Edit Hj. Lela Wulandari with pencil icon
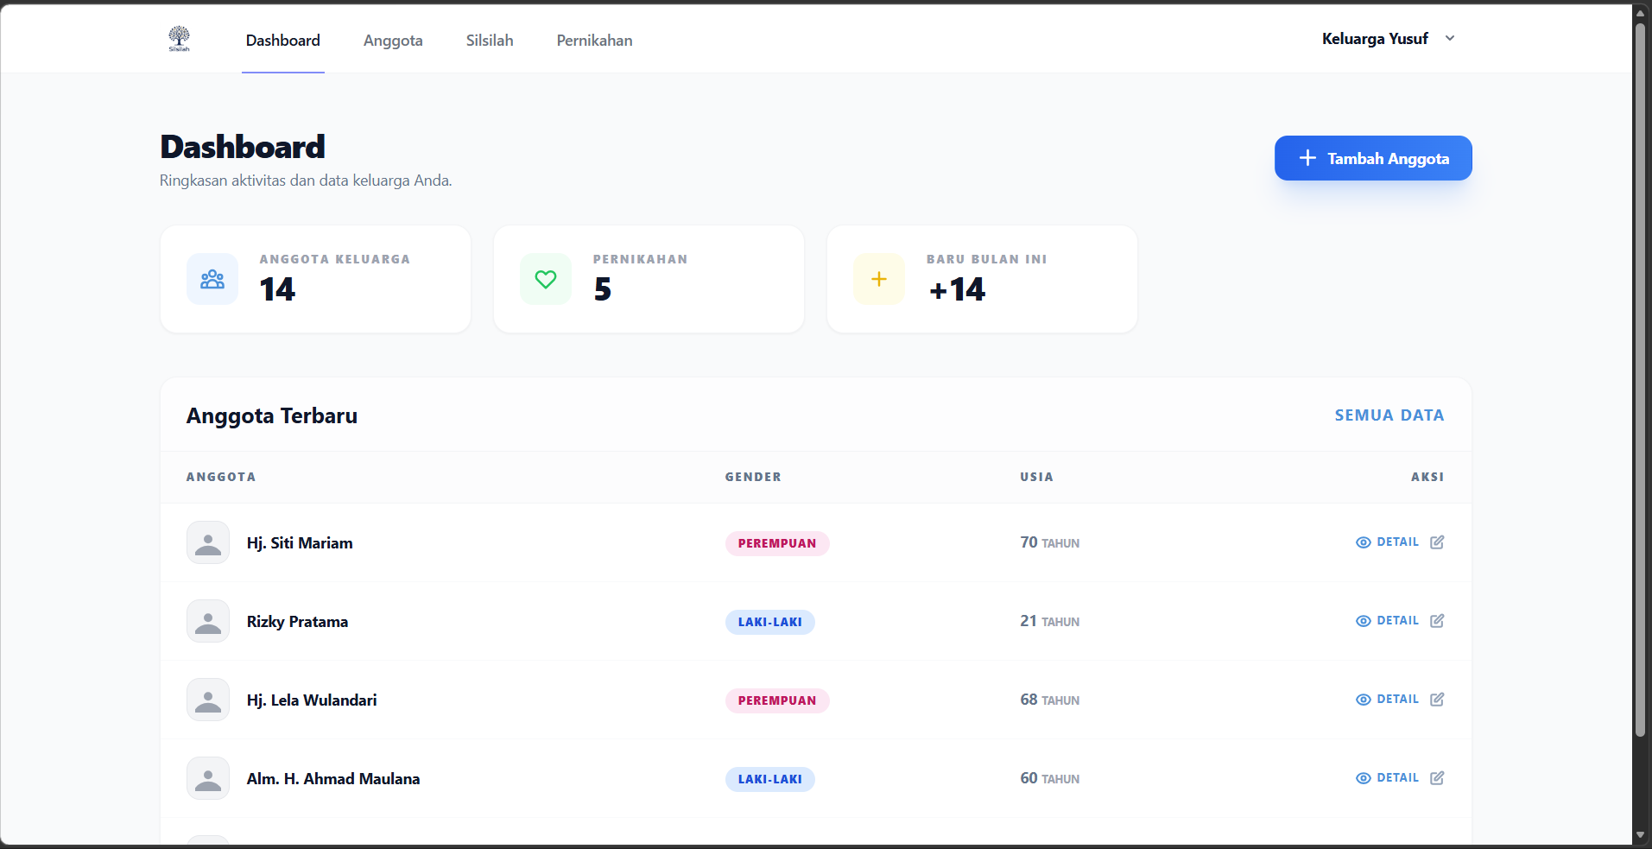Viewport: 1652px width, 849px height. click(1437, 700)
